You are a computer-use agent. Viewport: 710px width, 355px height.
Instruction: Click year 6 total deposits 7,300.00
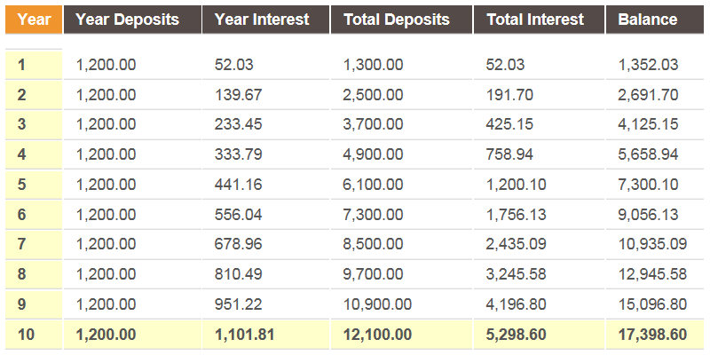373,215
